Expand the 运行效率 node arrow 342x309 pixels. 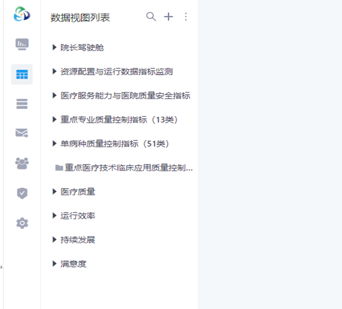pyautogui.click(x=54, y=215)
